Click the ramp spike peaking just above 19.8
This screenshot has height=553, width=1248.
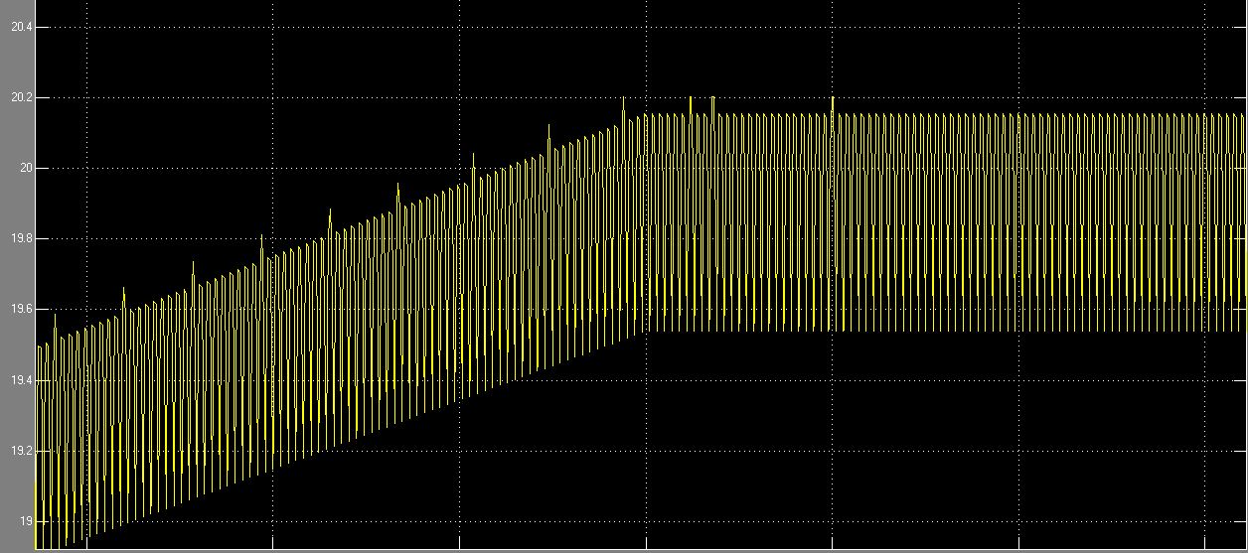pyautogui.click(x=261, y=236)
